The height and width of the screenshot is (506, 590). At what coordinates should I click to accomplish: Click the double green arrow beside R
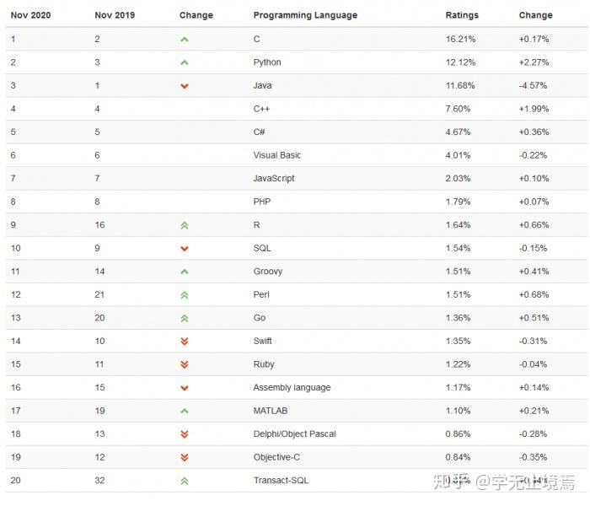[185, 225]
